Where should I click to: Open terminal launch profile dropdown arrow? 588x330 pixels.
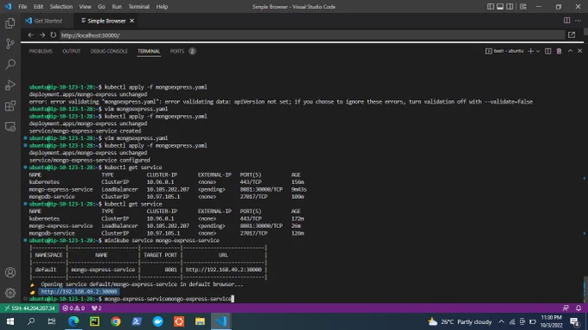coord(538,51)
